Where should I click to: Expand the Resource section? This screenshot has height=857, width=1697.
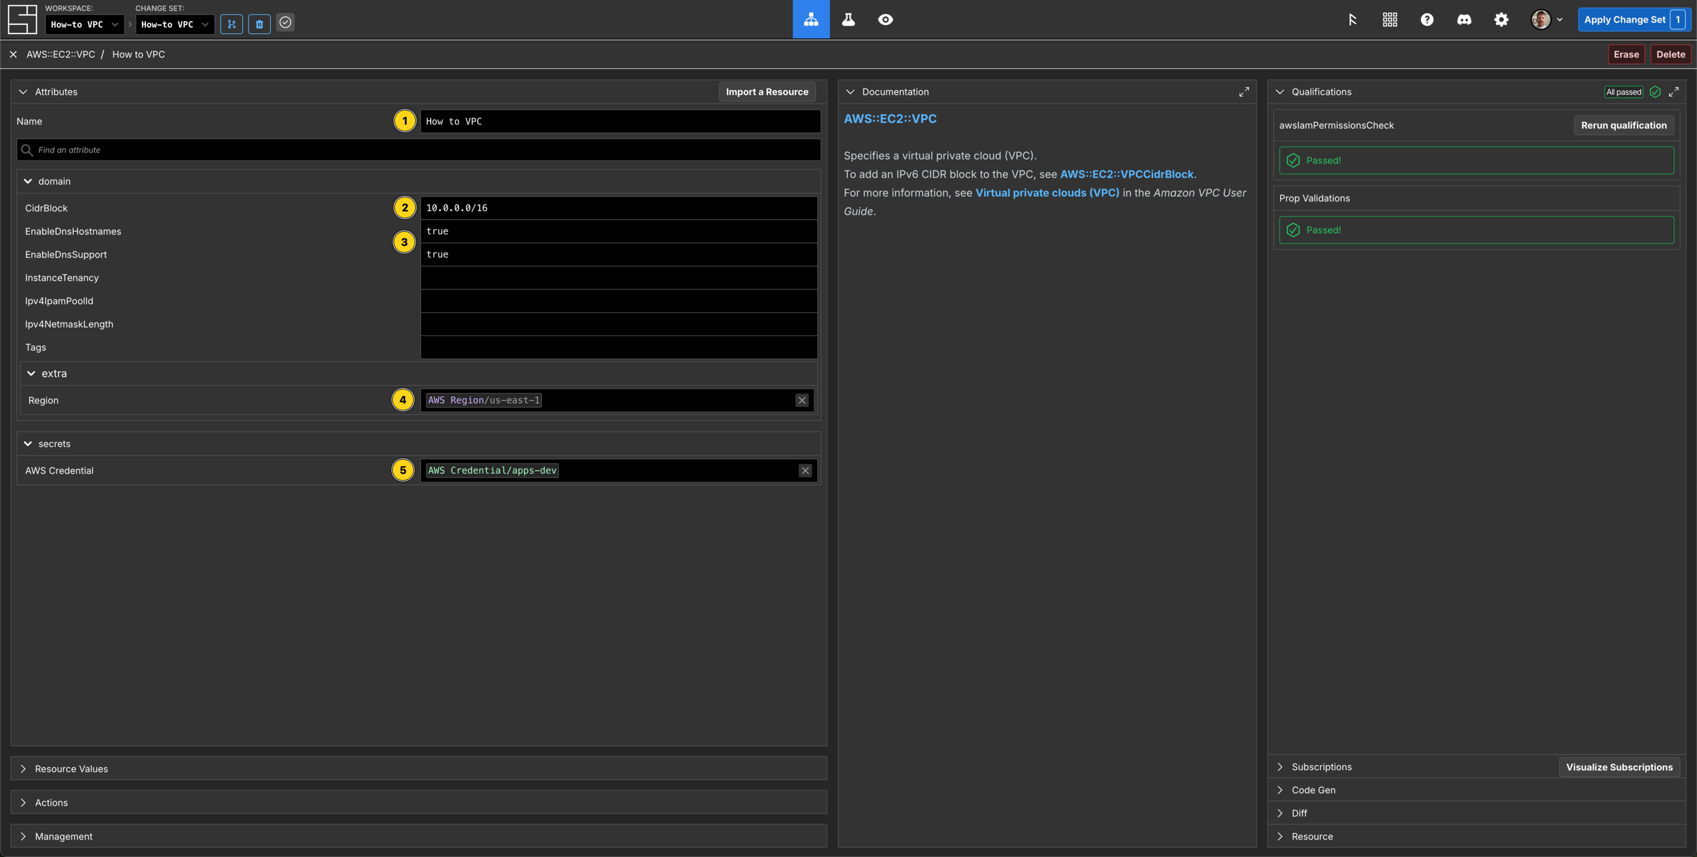(1476, 836)
